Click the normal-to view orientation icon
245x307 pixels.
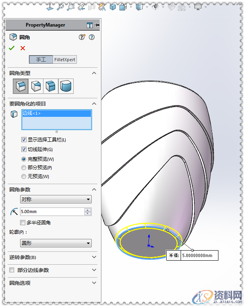[50, 7]
